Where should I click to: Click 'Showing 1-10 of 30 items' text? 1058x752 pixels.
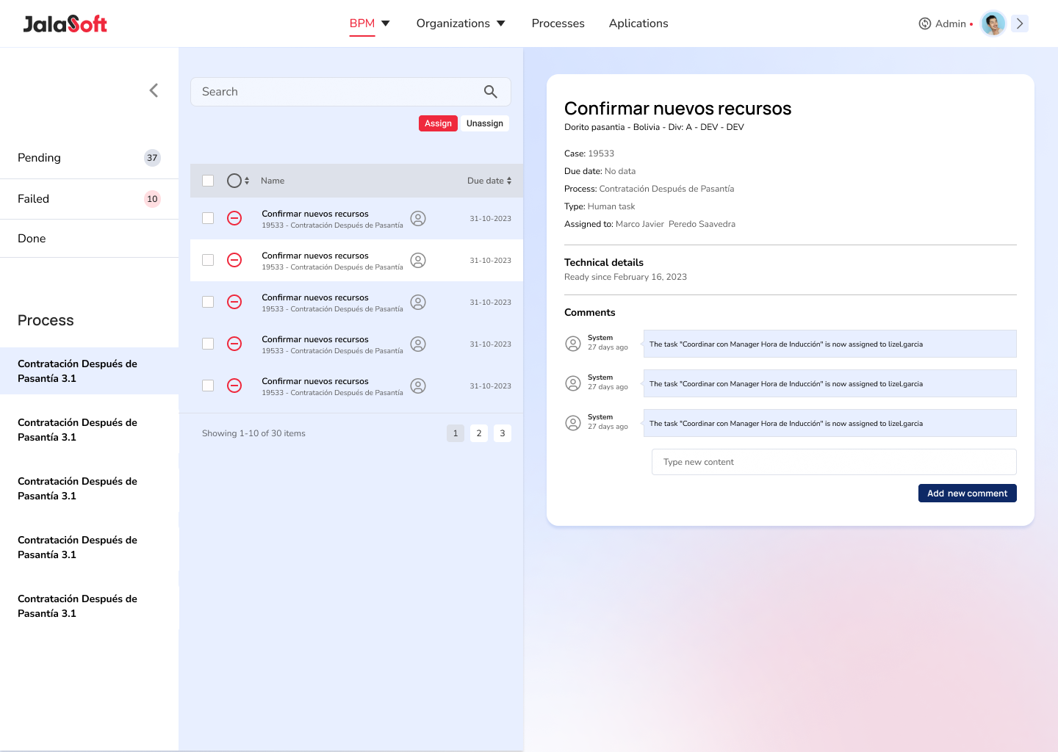point(253,433)
